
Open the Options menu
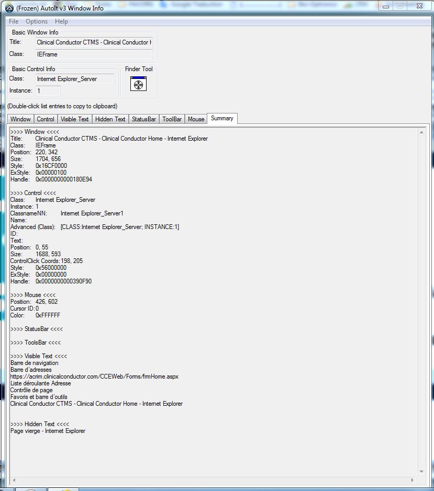point(37,21)
